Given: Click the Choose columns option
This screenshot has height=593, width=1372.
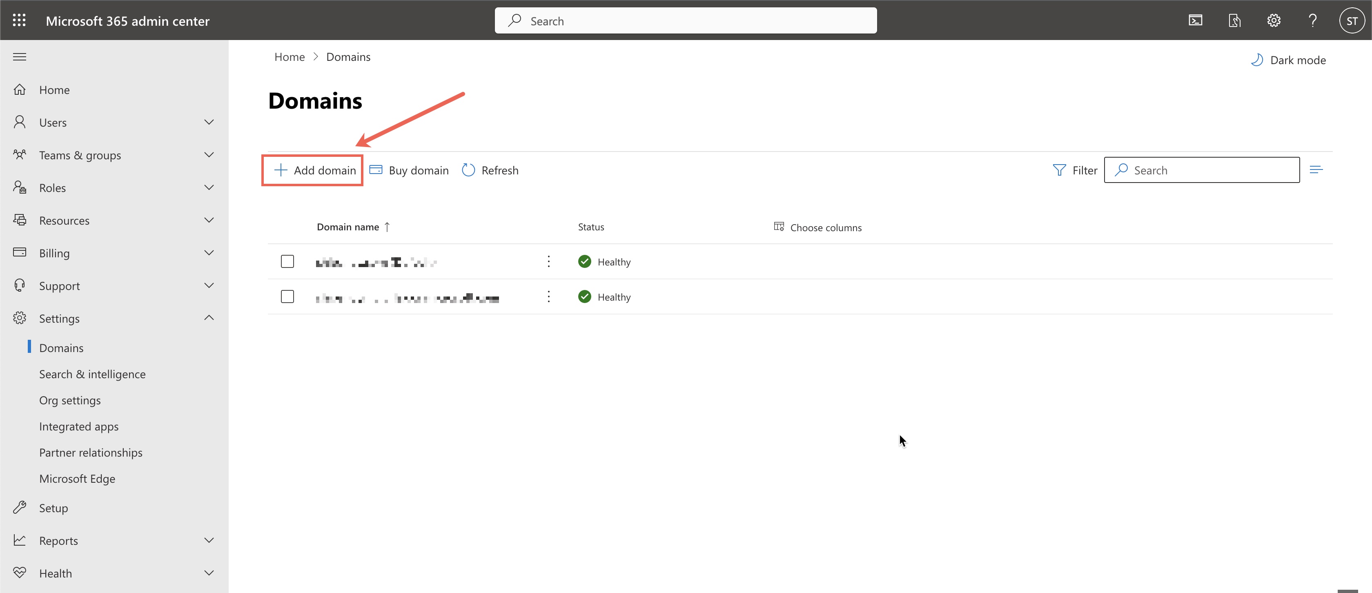Looking at the screenshot, I should pos(815,227).
